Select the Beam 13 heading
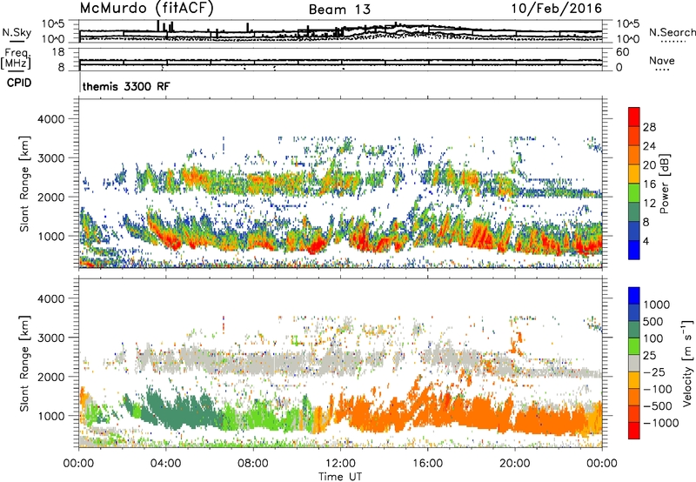The width and height of the screenshot is (696, 482). 339,10
